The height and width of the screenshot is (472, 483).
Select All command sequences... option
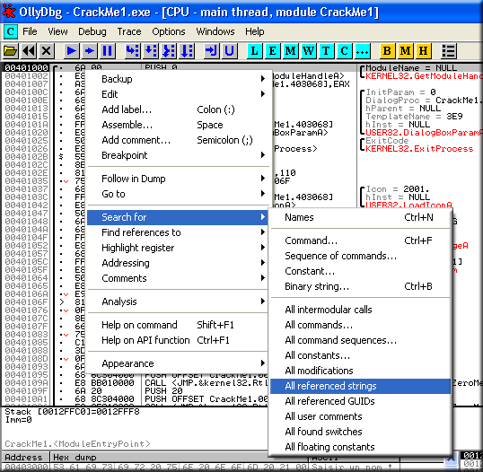[360, 340]
